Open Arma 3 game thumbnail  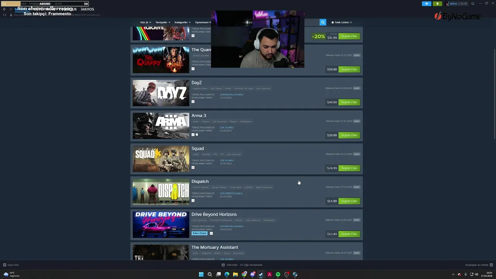161,126
